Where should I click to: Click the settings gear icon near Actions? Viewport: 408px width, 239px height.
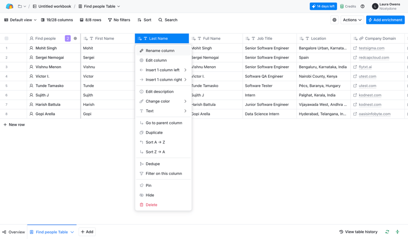click(335, 20)
